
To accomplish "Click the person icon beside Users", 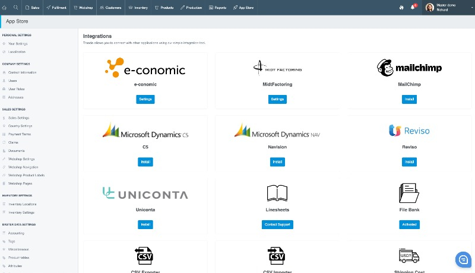I will (4, 81).
